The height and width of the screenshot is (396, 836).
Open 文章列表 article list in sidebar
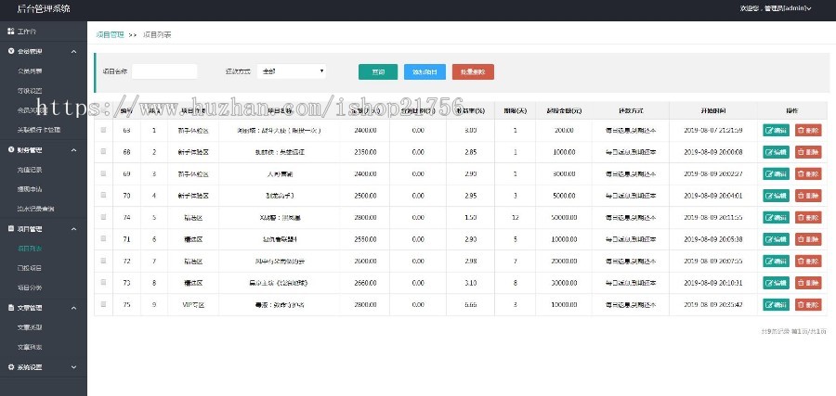pyautogui.click(x=30, y=347)
